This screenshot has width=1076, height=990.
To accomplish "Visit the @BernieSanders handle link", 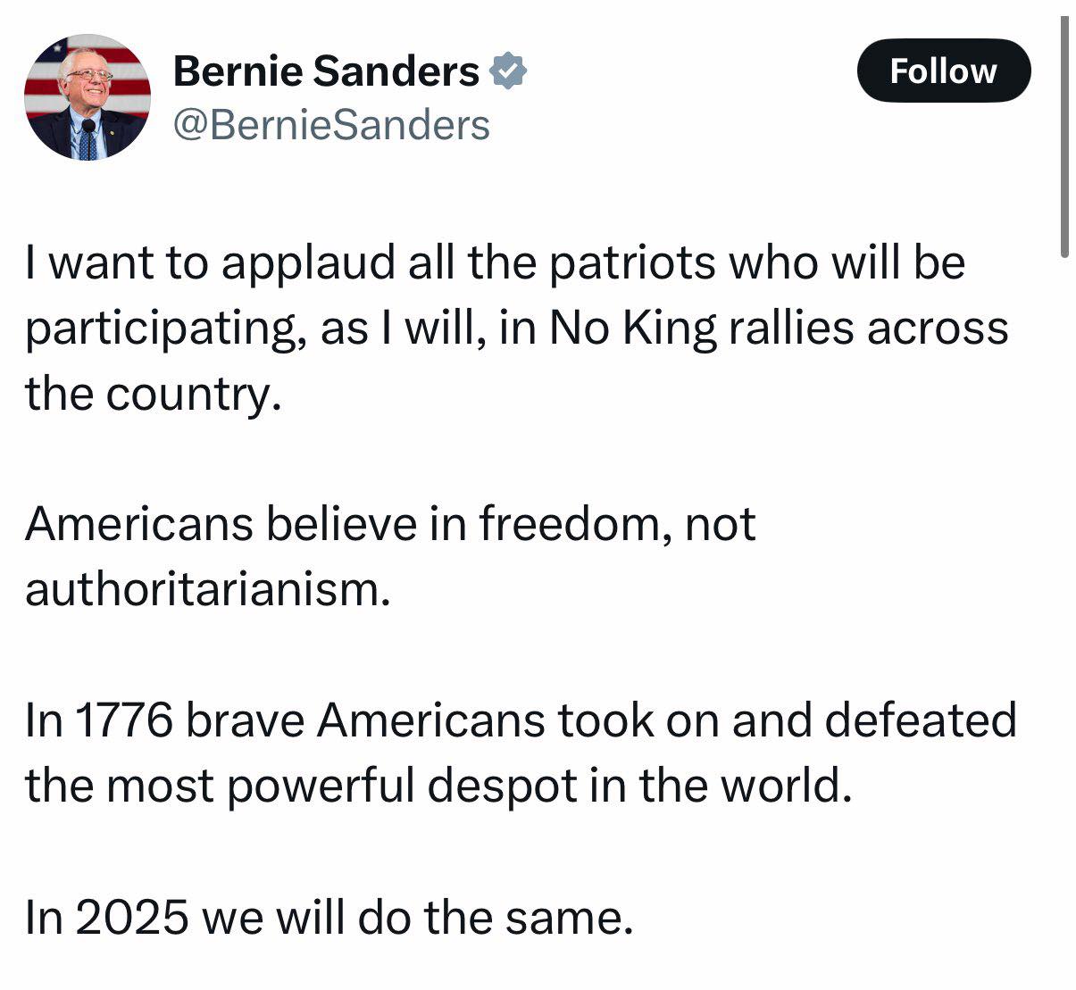I will (331, 125).
